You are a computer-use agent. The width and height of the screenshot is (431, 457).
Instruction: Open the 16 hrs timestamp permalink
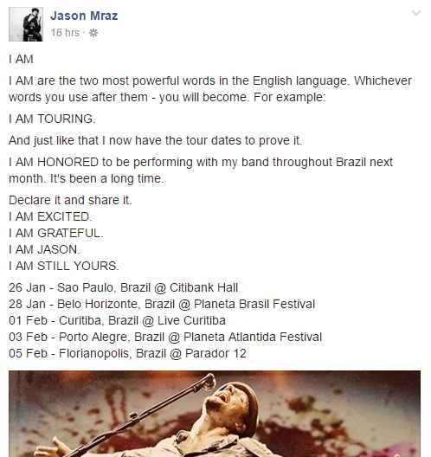click(65, 33)
